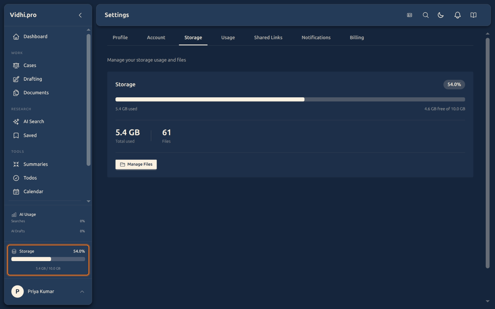Go to the Notifications tab
The width and height of the screenshot is (495, 309).
coord(316,37)
